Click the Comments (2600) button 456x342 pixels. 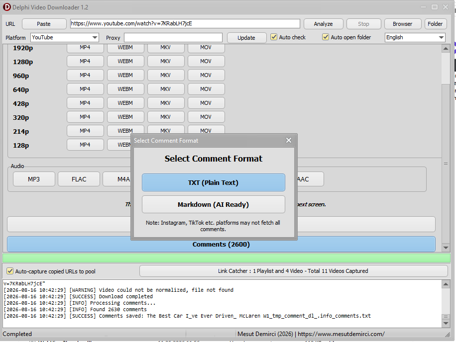(x=221, y=245)
